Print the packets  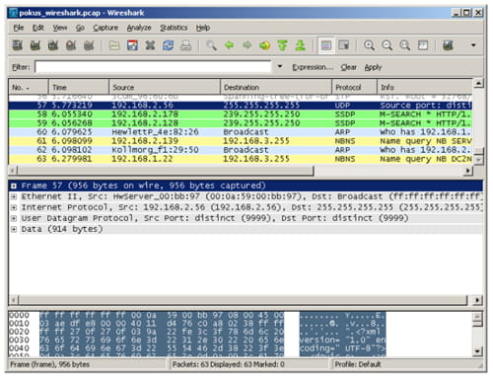(185, 45)
